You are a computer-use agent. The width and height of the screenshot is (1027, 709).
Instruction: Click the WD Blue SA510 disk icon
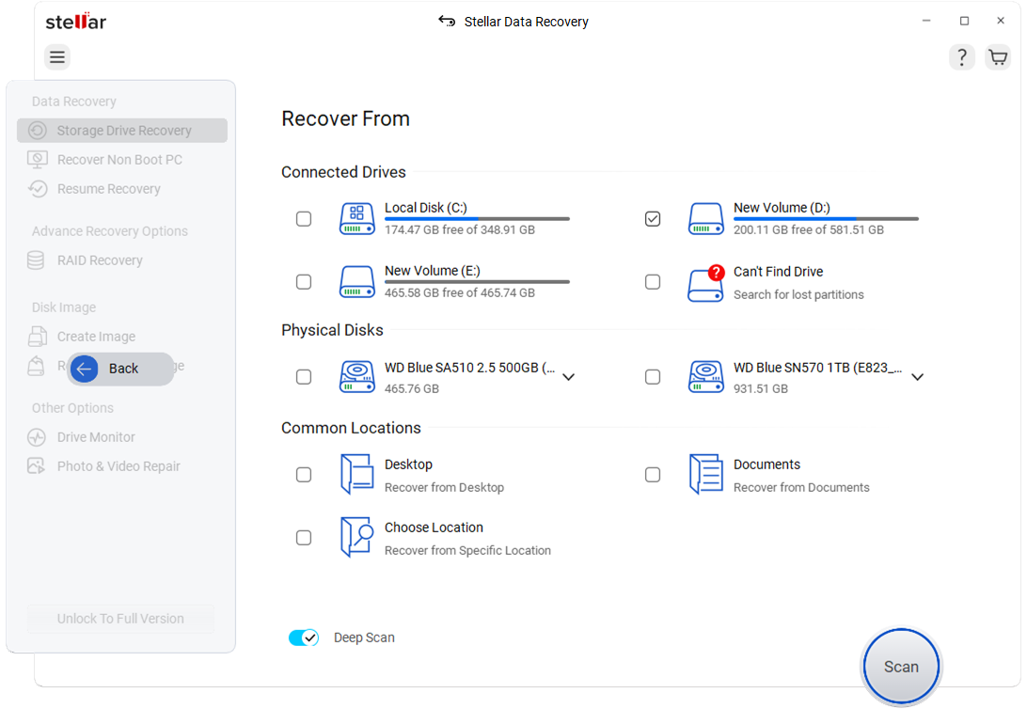357,377
